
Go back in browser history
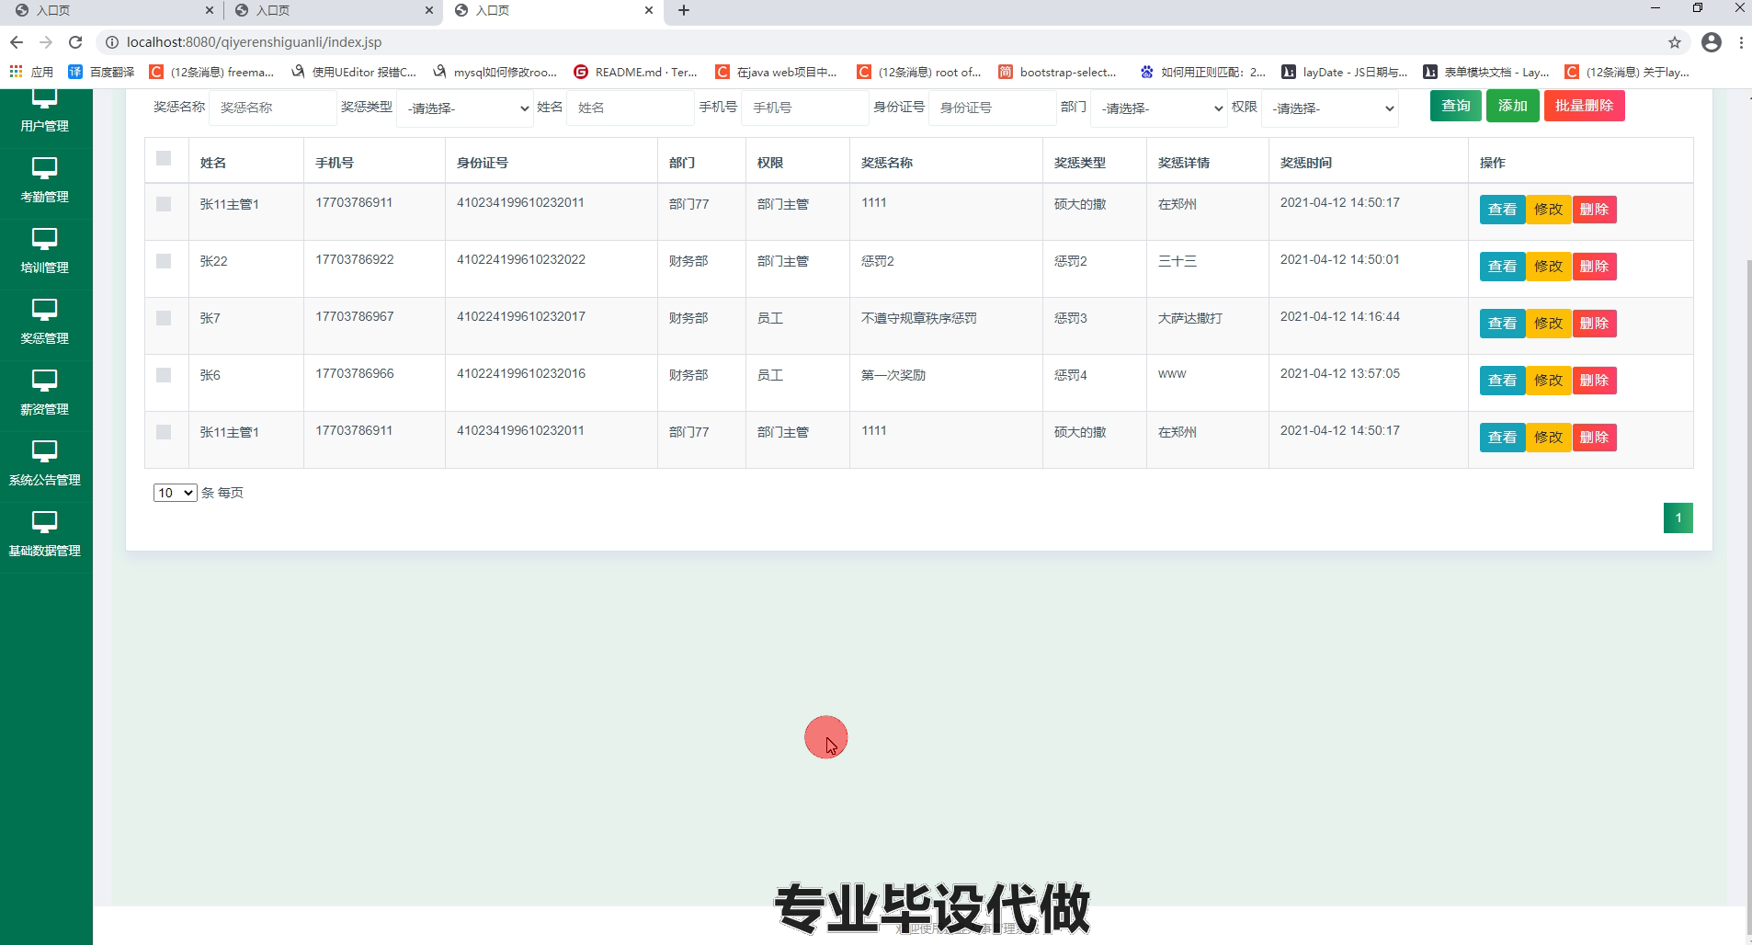17,42
